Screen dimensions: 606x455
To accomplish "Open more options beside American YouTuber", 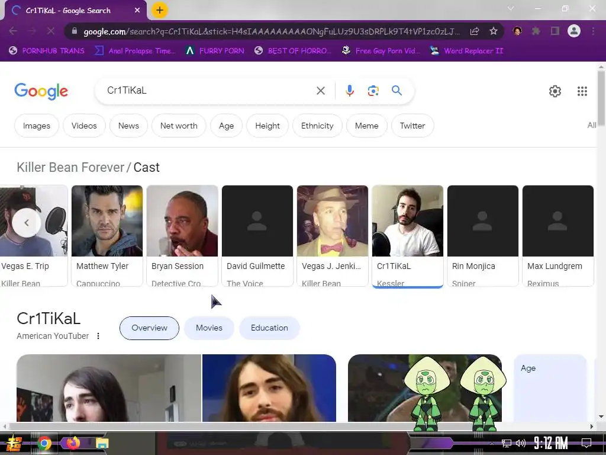I will point(98,336).
